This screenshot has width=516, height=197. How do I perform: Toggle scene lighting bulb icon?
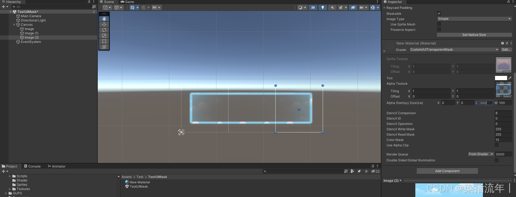pyautogui.click(x=323, y=8)
